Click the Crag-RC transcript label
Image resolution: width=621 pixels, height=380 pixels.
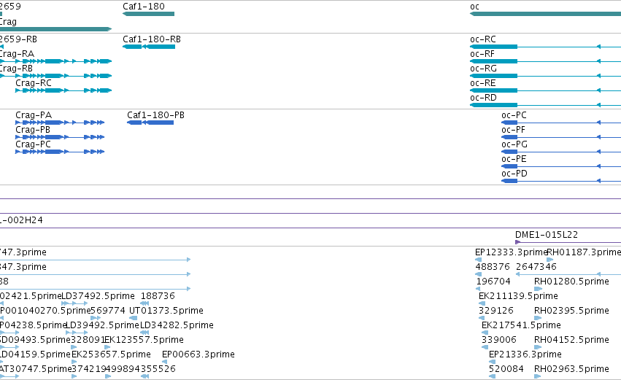(x=34, y=83)
